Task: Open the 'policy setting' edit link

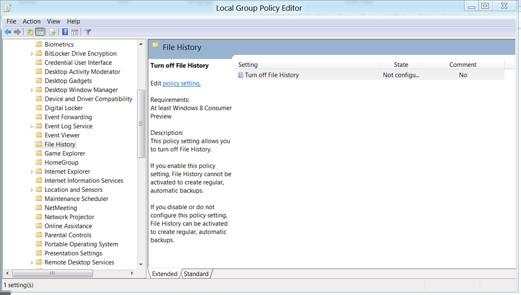Action: click(x=182, y=83)
